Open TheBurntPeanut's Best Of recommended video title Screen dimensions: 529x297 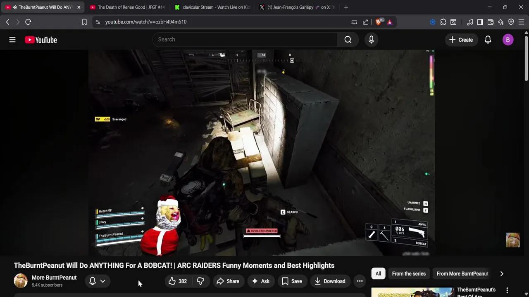pos(476,292)
